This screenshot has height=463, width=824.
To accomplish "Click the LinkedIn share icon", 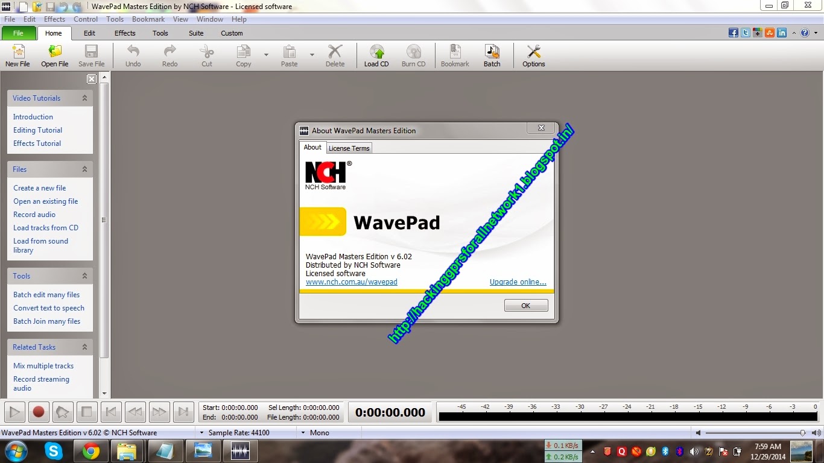I will click(782, 33).
